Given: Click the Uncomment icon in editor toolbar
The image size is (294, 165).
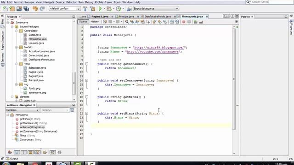Looking at the screenshot, I should coord(201,22).
